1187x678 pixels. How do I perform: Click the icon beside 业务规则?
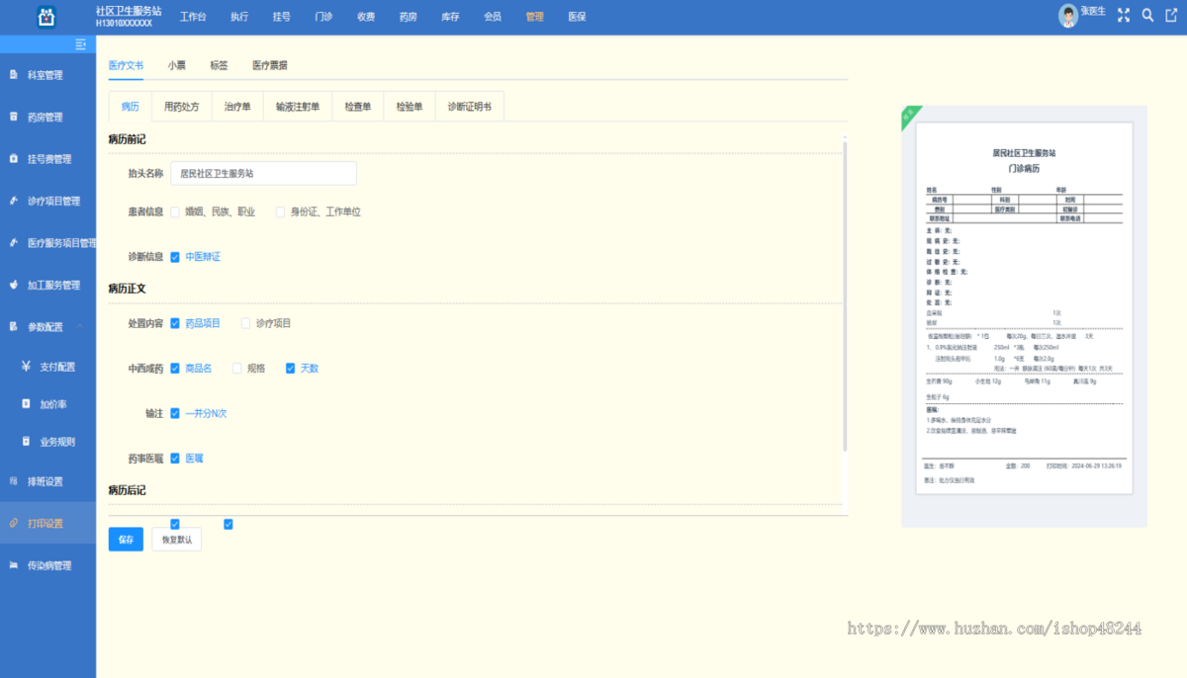[x=26, y=442]
